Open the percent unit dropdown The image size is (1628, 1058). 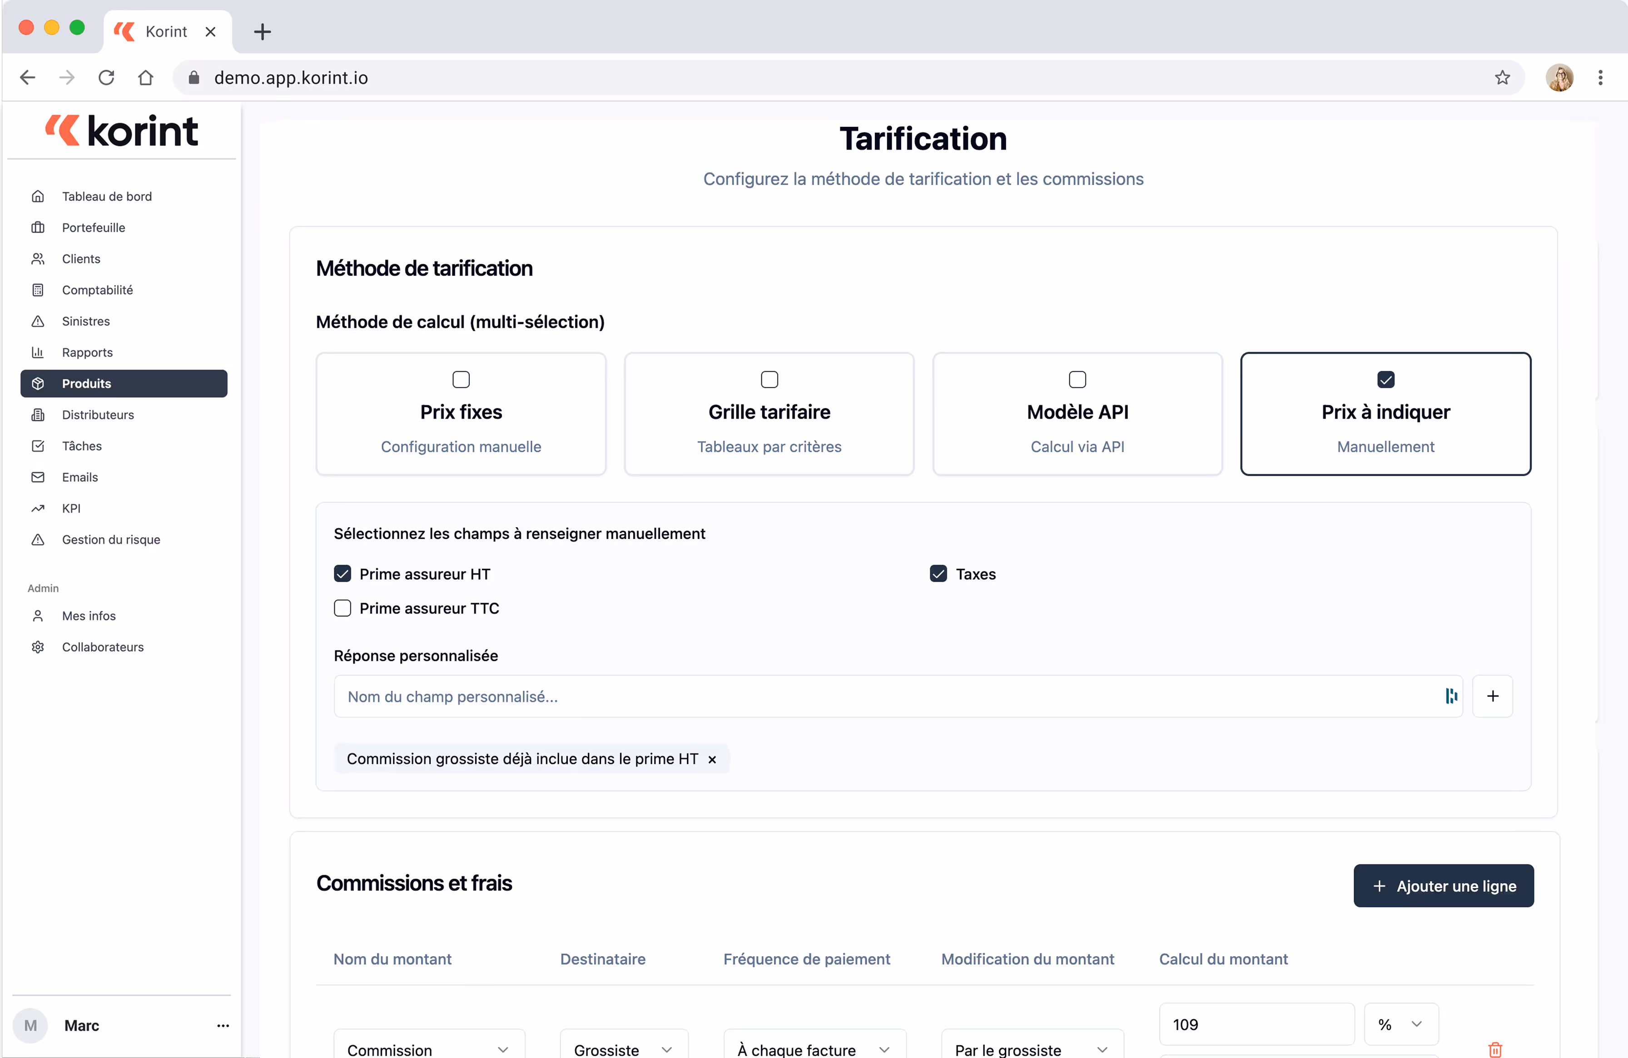(1400, 1024)
